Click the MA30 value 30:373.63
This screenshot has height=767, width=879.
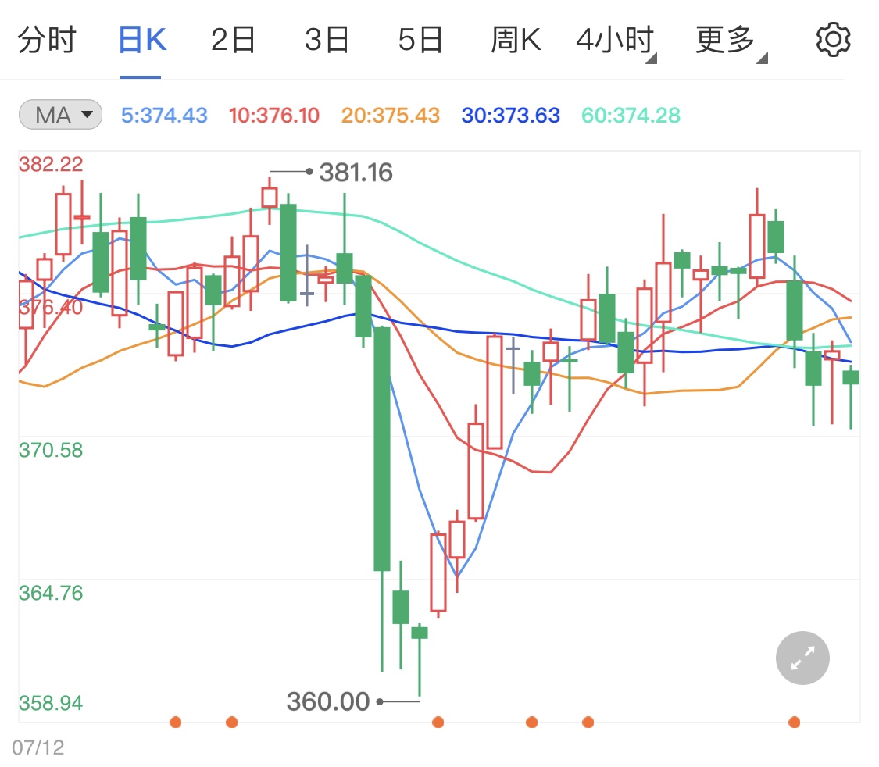(511, 116)
